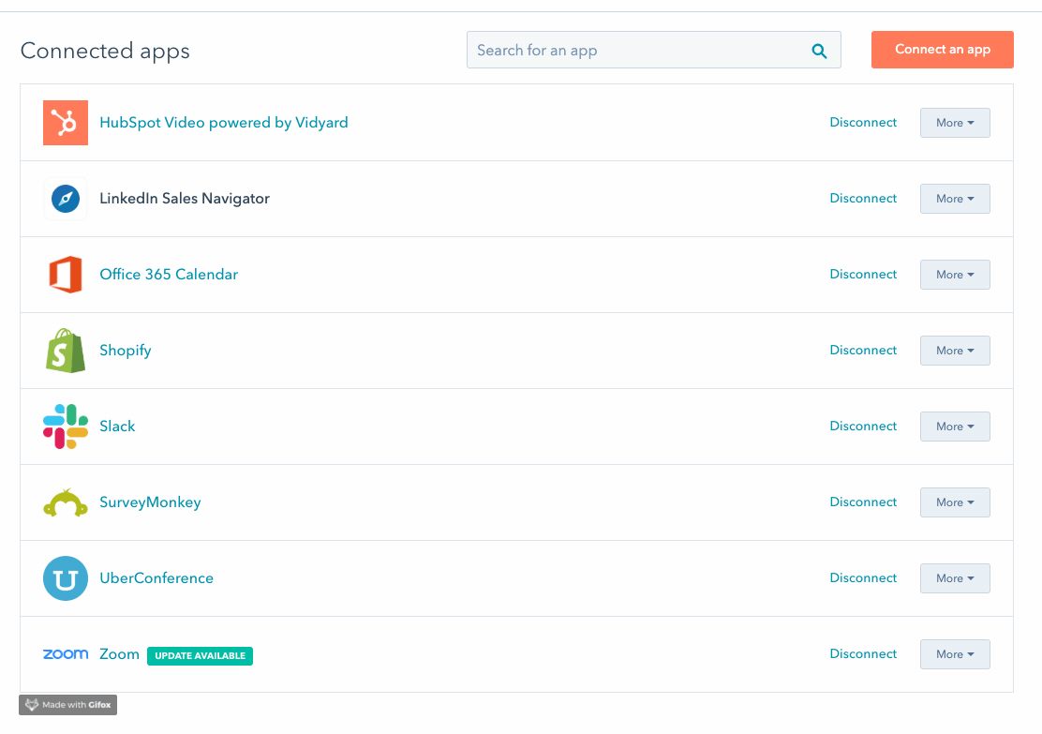Open the Zoom app link
This screenshot has width=1042, height=734.
pos(120,653)
